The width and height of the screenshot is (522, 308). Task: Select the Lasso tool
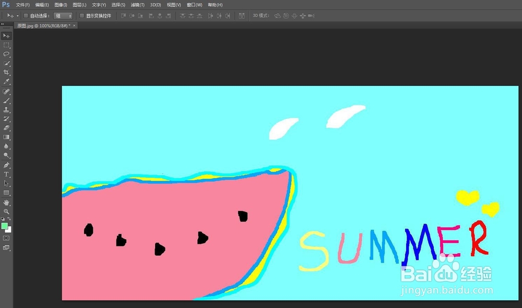[6, 54]
